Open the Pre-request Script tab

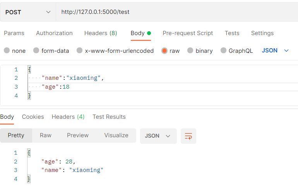[188, 33]
